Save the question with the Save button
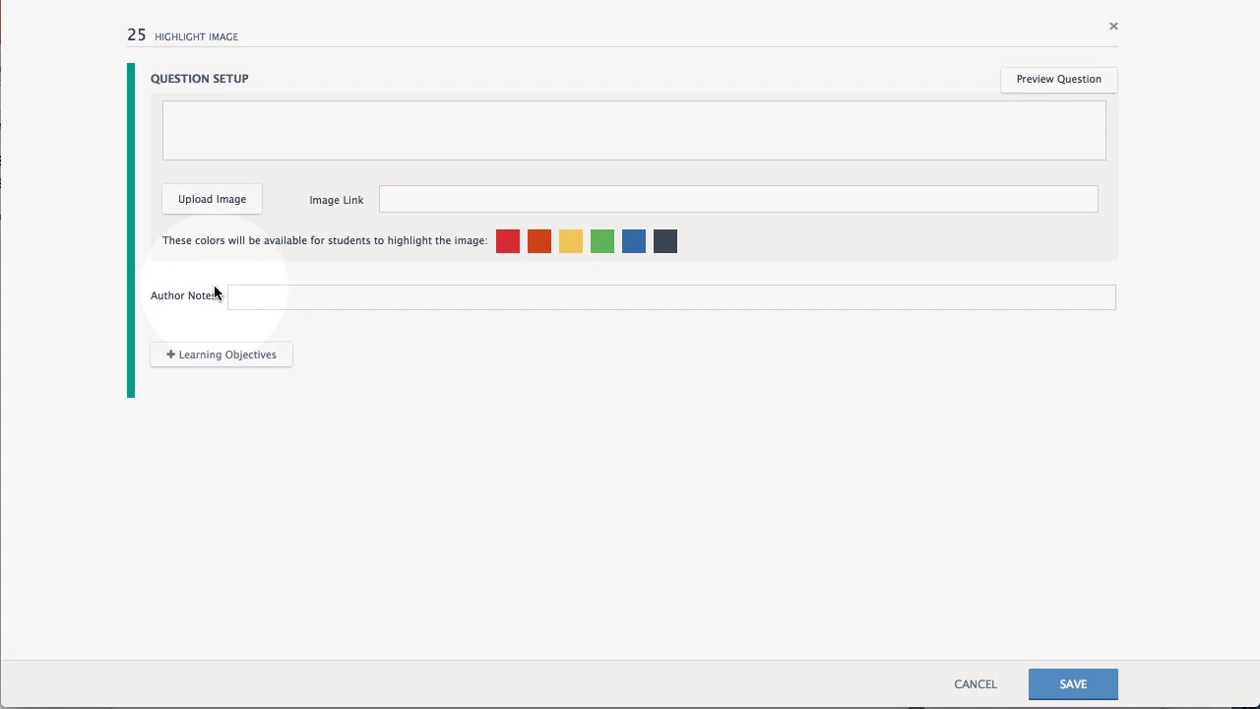The width and height of the screenshot is (1260, 709). pos(1073,684)
